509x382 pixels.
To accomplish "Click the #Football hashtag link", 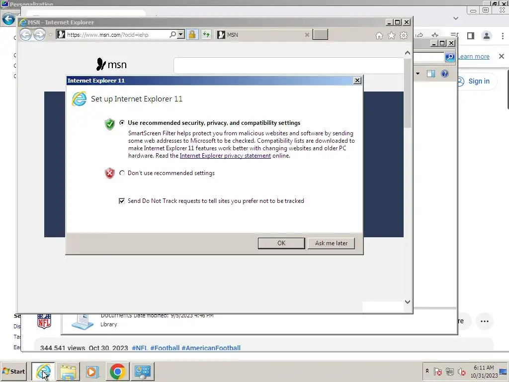I will (x=165, y=348).
